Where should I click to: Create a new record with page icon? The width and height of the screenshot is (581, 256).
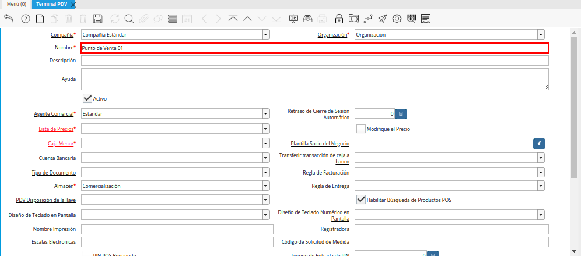tap(40, 19)
